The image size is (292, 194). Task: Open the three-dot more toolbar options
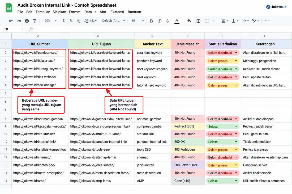click(267, 21)
